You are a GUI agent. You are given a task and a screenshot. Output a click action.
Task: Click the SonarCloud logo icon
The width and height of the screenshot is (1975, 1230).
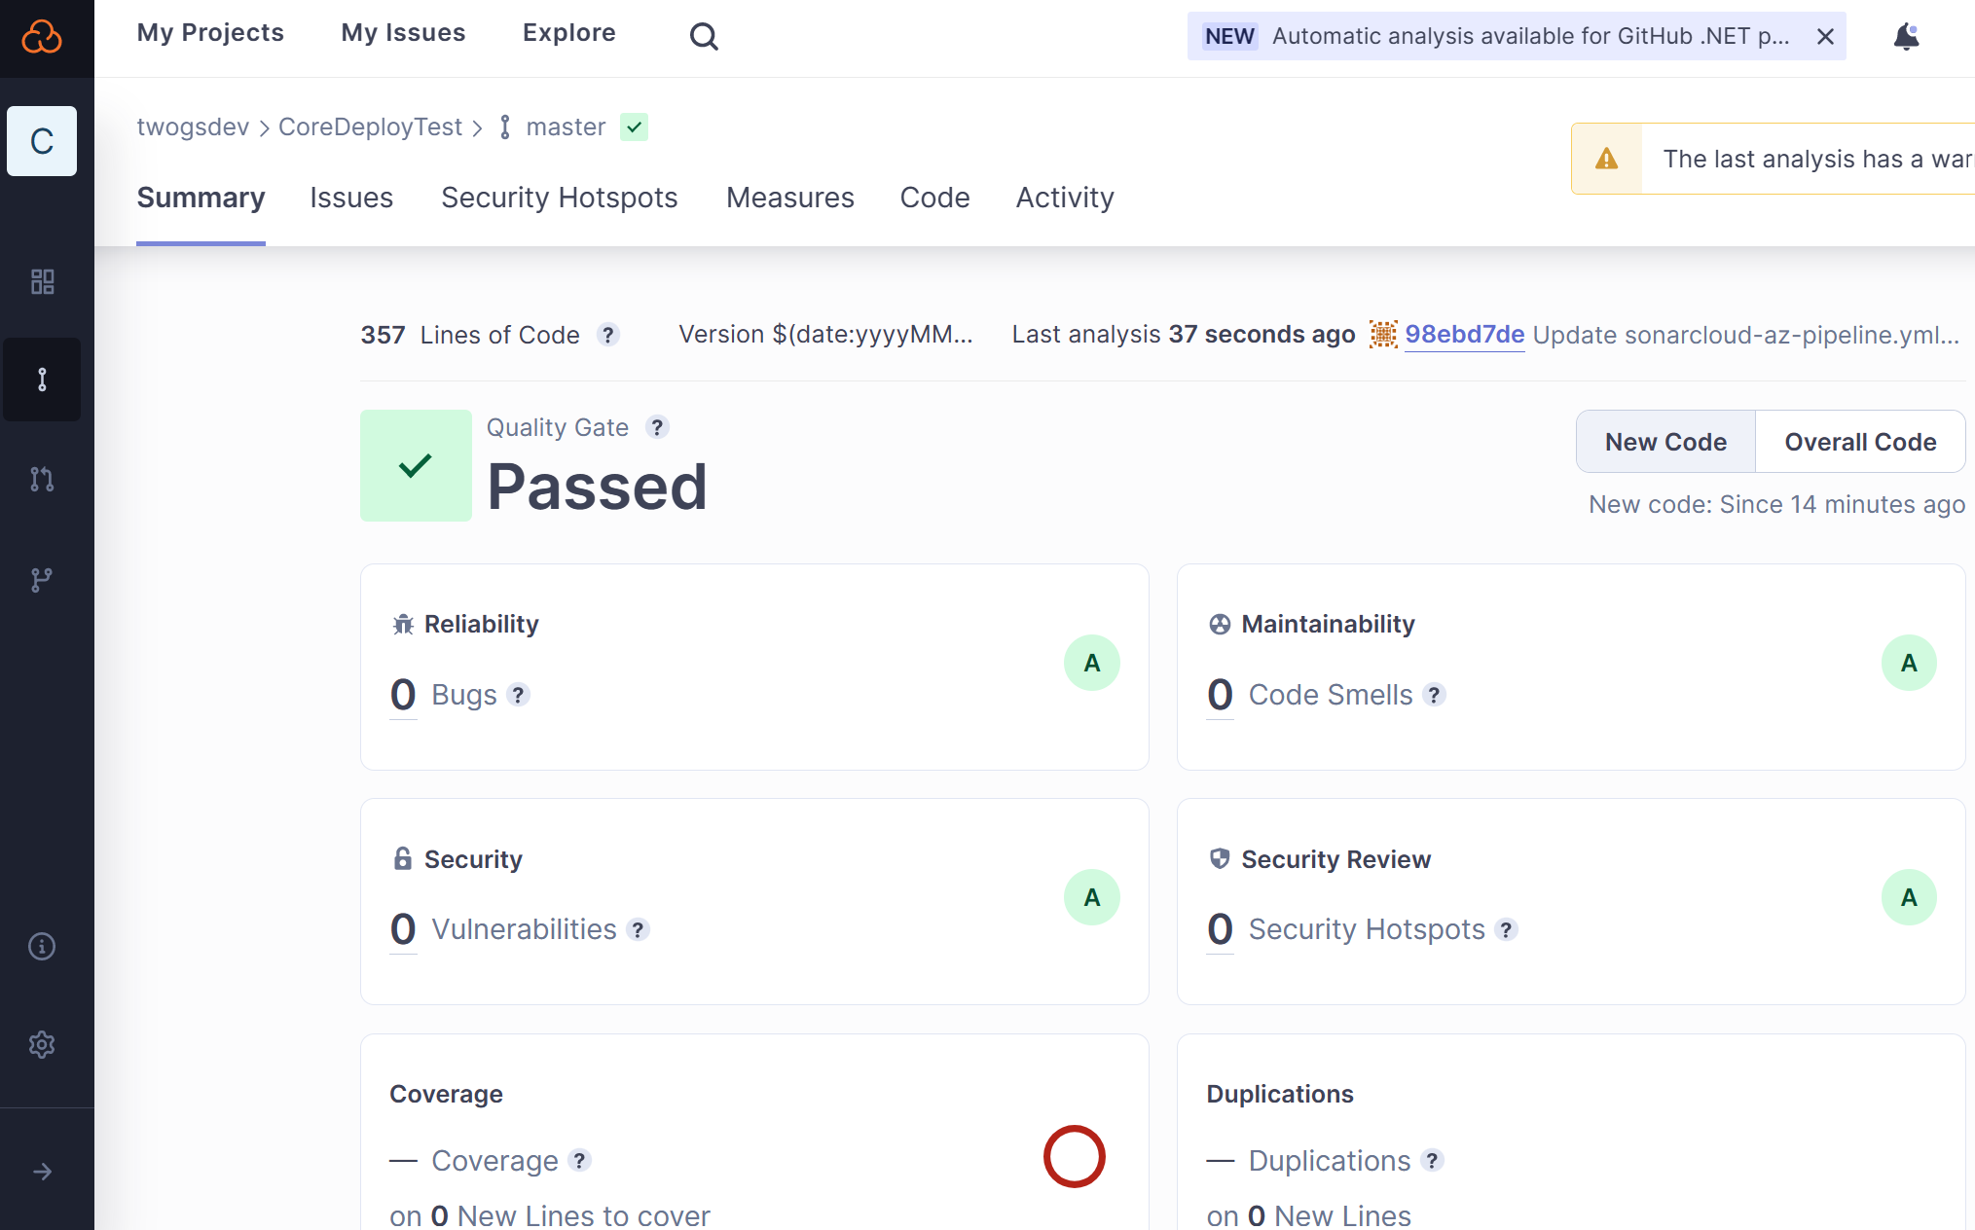pos(42,37)
